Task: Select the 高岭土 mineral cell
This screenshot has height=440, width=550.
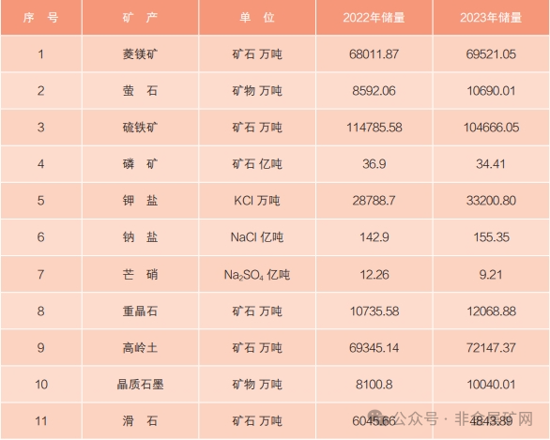Action: (140, 348)
